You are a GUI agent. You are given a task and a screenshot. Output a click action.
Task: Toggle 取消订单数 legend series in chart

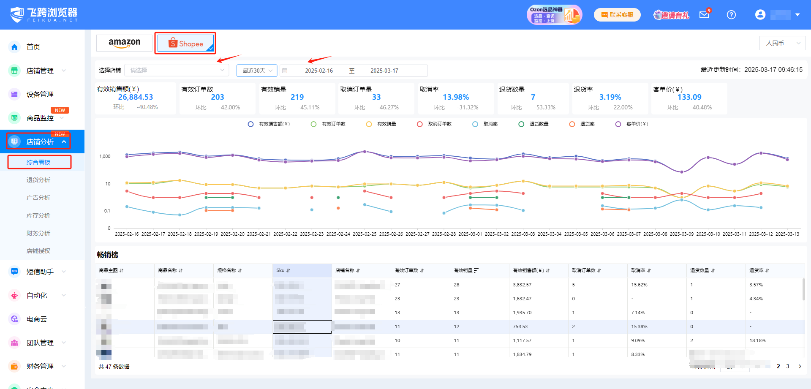(x=434, y=124)
